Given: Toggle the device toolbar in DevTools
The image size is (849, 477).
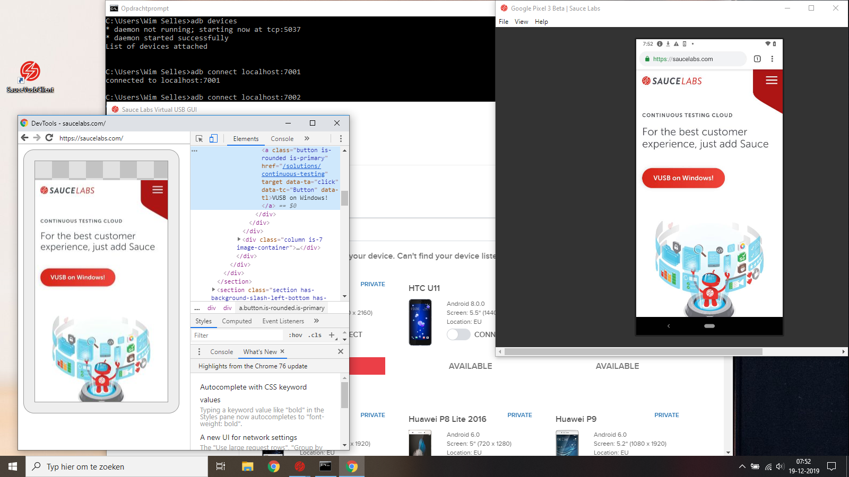Looking at the screenshot, I should tap(213, 138).
